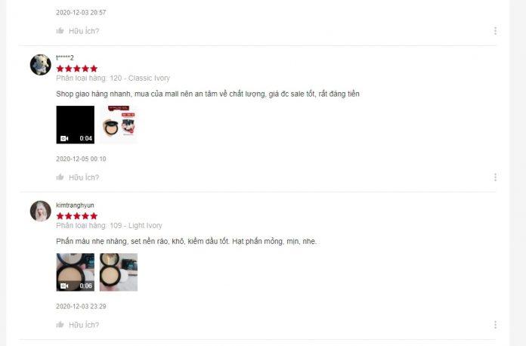Click the white teddy bear avatar

(41, 65)
